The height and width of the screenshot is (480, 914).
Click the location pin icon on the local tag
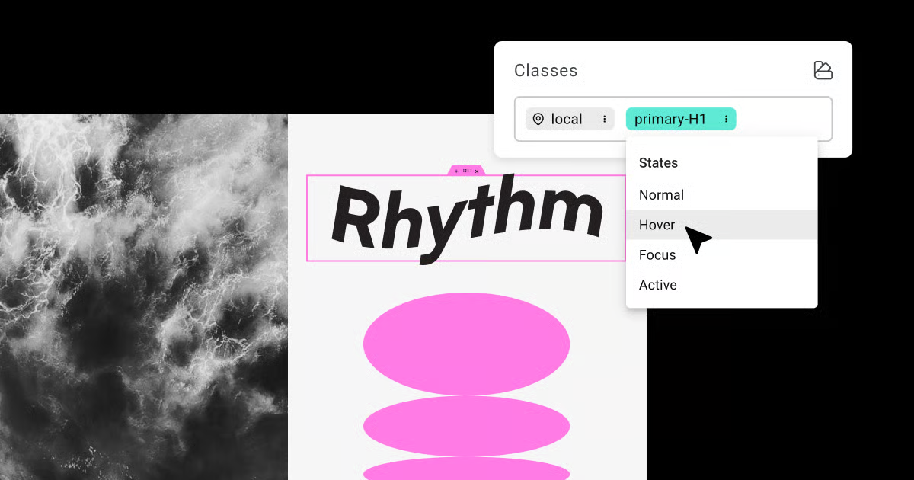(539, 119)
